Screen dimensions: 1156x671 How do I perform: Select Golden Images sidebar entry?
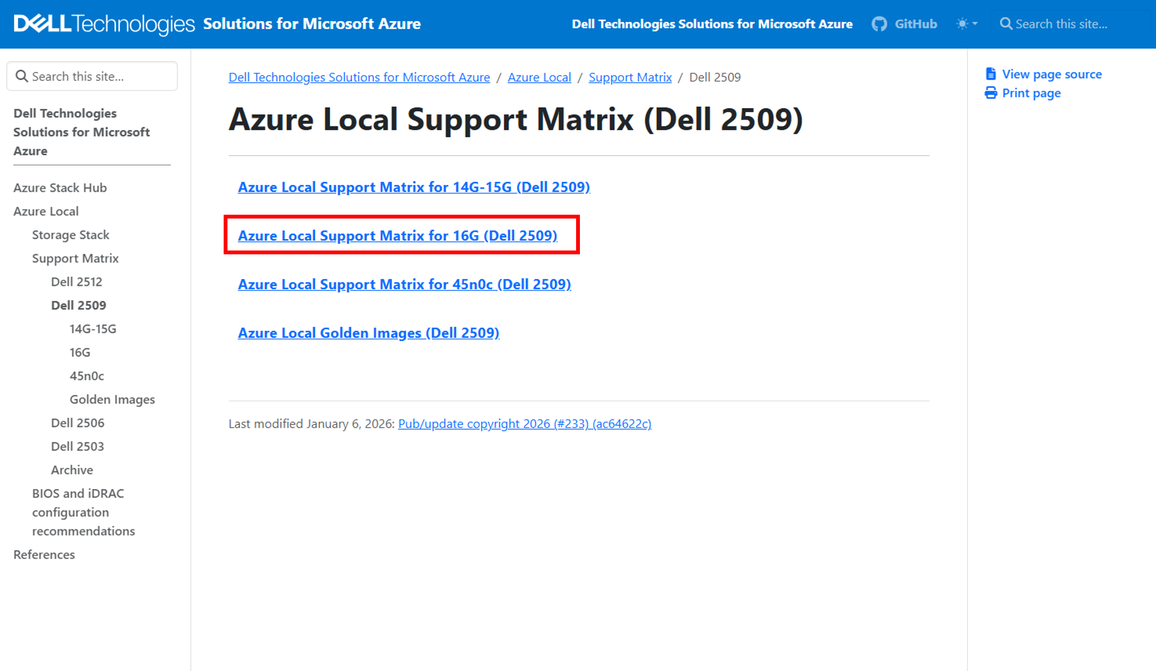pos(112,399)
